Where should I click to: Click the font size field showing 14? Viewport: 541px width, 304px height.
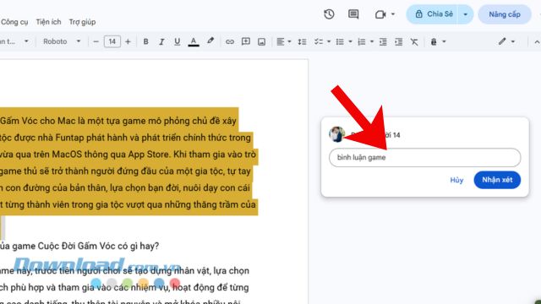click(x=112, y=41)
